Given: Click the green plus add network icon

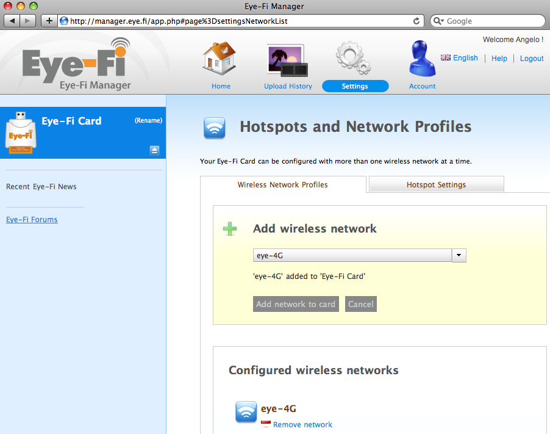Looking at the screenshot, I should (x=230, y=228).
